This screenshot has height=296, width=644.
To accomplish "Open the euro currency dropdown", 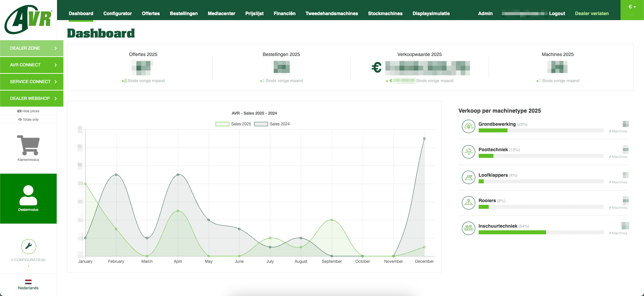I will pyautogui.click(x=632, y=7).
